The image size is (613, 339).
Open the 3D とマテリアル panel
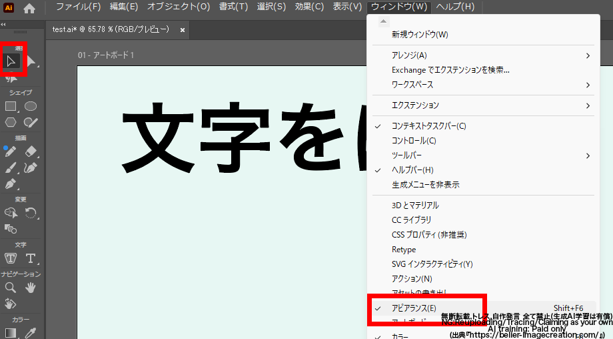click(483, 206)
